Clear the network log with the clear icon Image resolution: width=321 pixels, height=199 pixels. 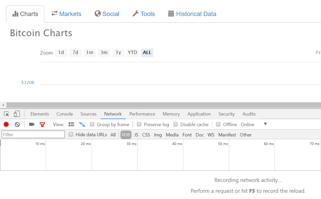17,124
